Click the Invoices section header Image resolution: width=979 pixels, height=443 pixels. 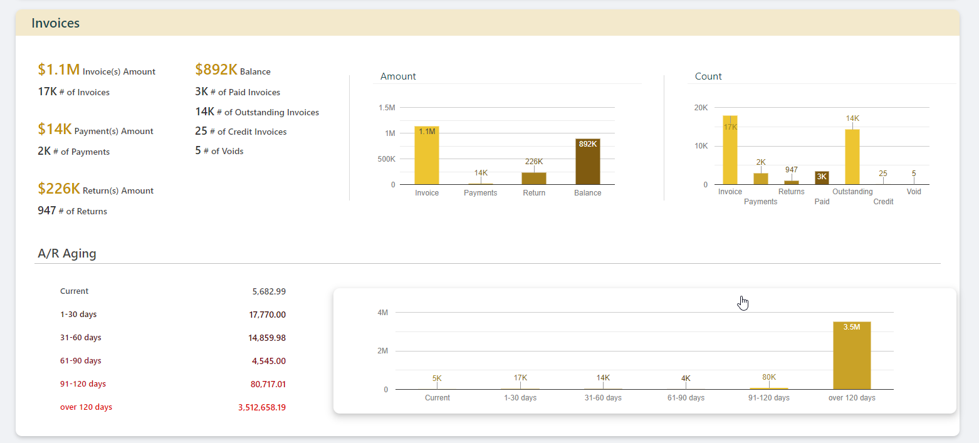click(x=55, y=23)
